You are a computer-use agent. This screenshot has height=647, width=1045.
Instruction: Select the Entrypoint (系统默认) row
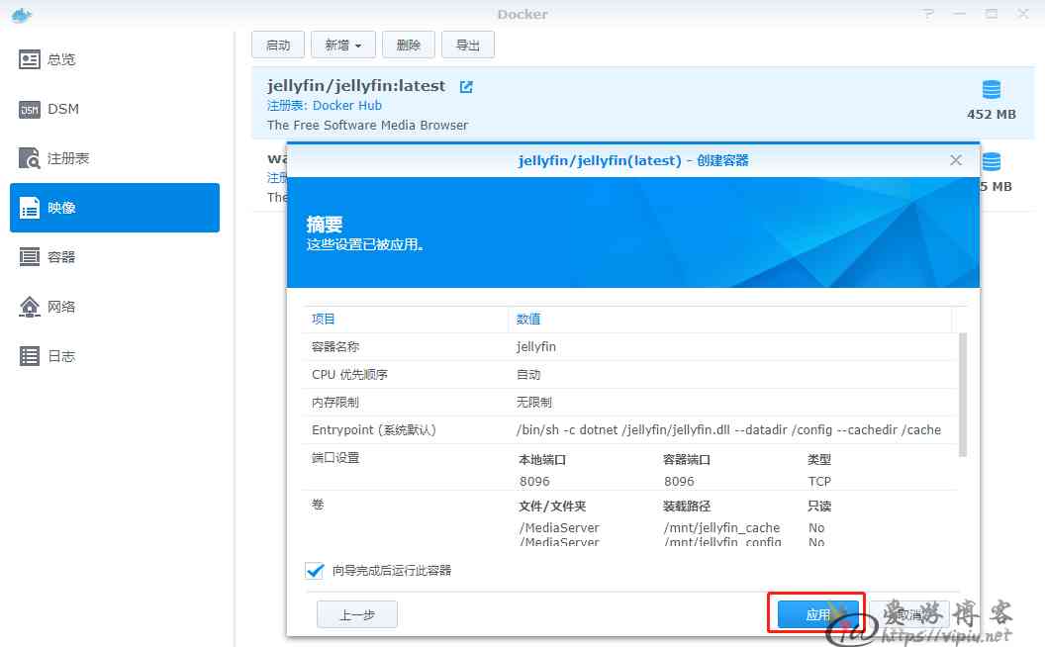[631, 430]
